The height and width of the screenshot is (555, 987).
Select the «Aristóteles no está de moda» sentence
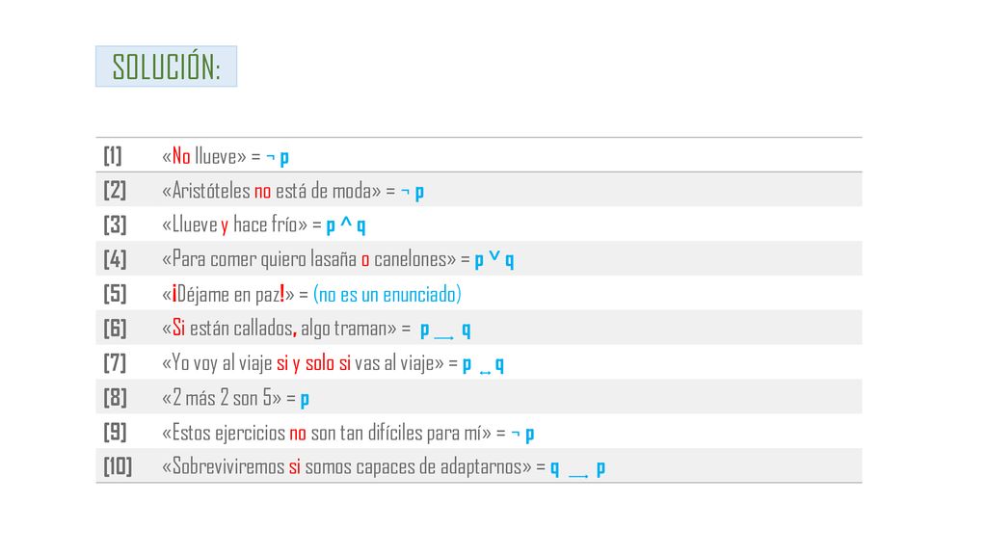(x=271, y=190)
